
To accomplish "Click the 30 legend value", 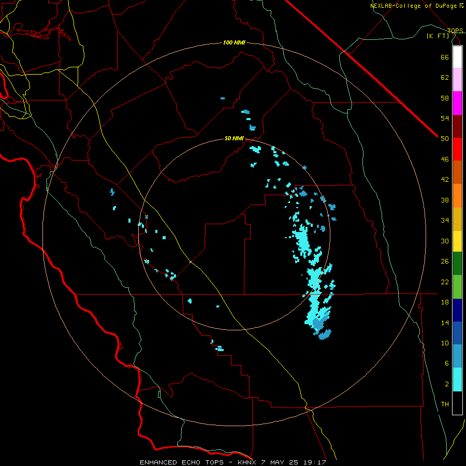I will point(445,241).
